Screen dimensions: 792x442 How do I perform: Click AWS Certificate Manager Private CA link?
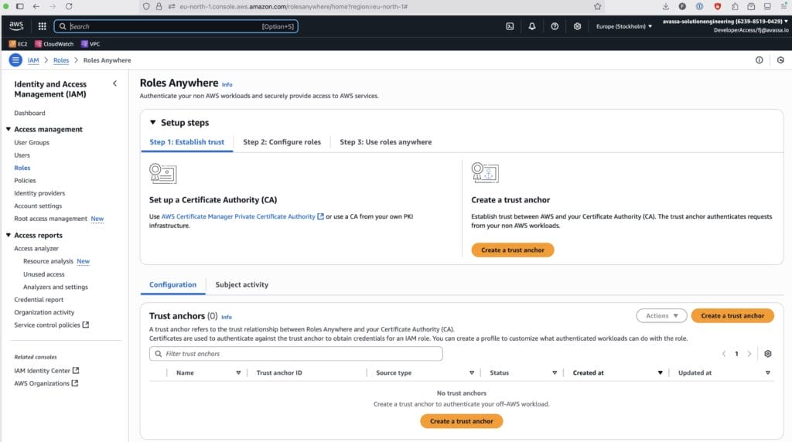(239, 217)
